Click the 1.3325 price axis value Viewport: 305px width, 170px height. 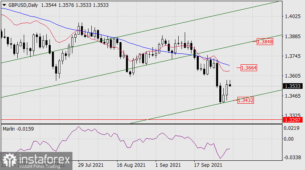pyautogui.click(x=293, y=115)
